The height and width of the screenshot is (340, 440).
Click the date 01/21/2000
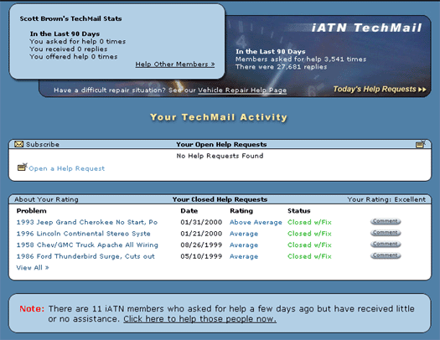point(201,234)
